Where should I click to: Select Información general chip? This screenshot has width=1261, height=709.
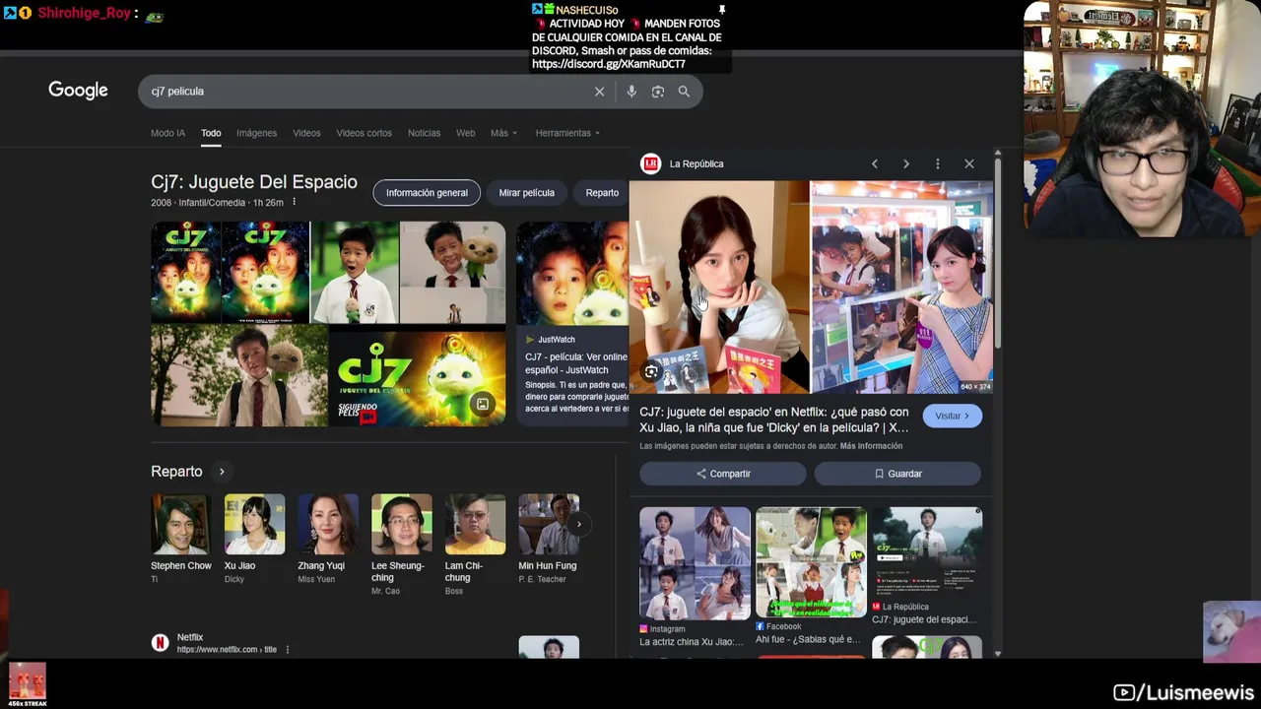point(427,193)
